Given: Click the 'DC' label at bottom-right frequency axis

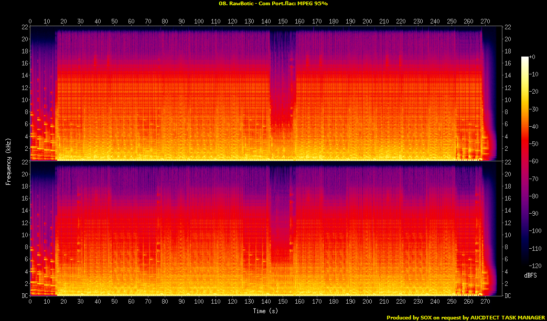Looking at the screenshot, I should tap(508, 296).
